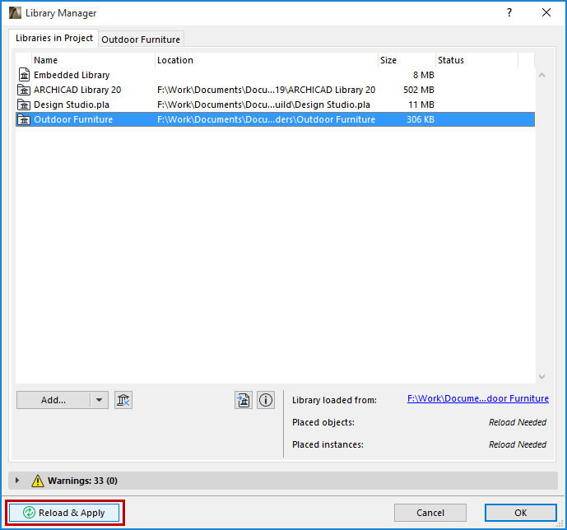Close the Library Manager window

tap(546, 12)
